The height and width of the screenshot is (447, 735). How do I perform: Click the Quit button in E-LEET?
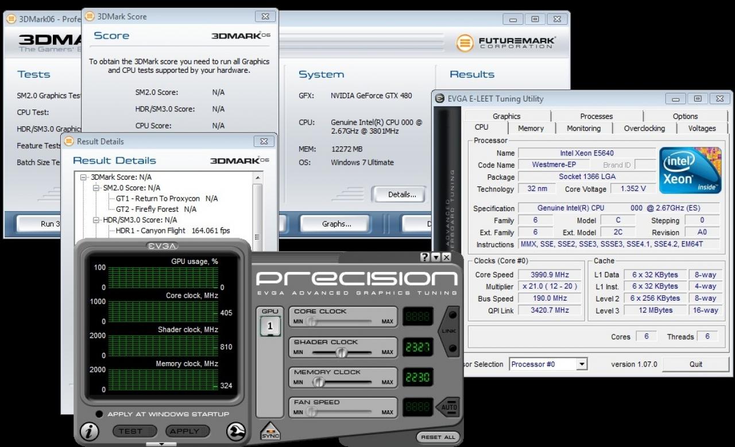point(696,364)
